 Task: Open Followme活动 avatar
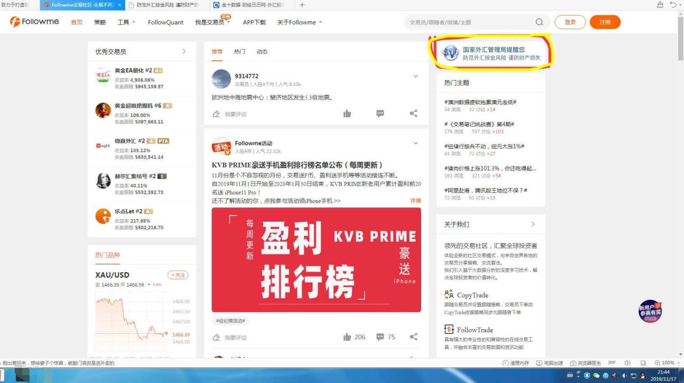221,146
